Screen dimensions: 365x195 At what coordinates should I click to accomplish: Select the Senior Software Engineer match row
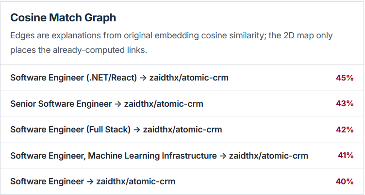tap(182, 103)
